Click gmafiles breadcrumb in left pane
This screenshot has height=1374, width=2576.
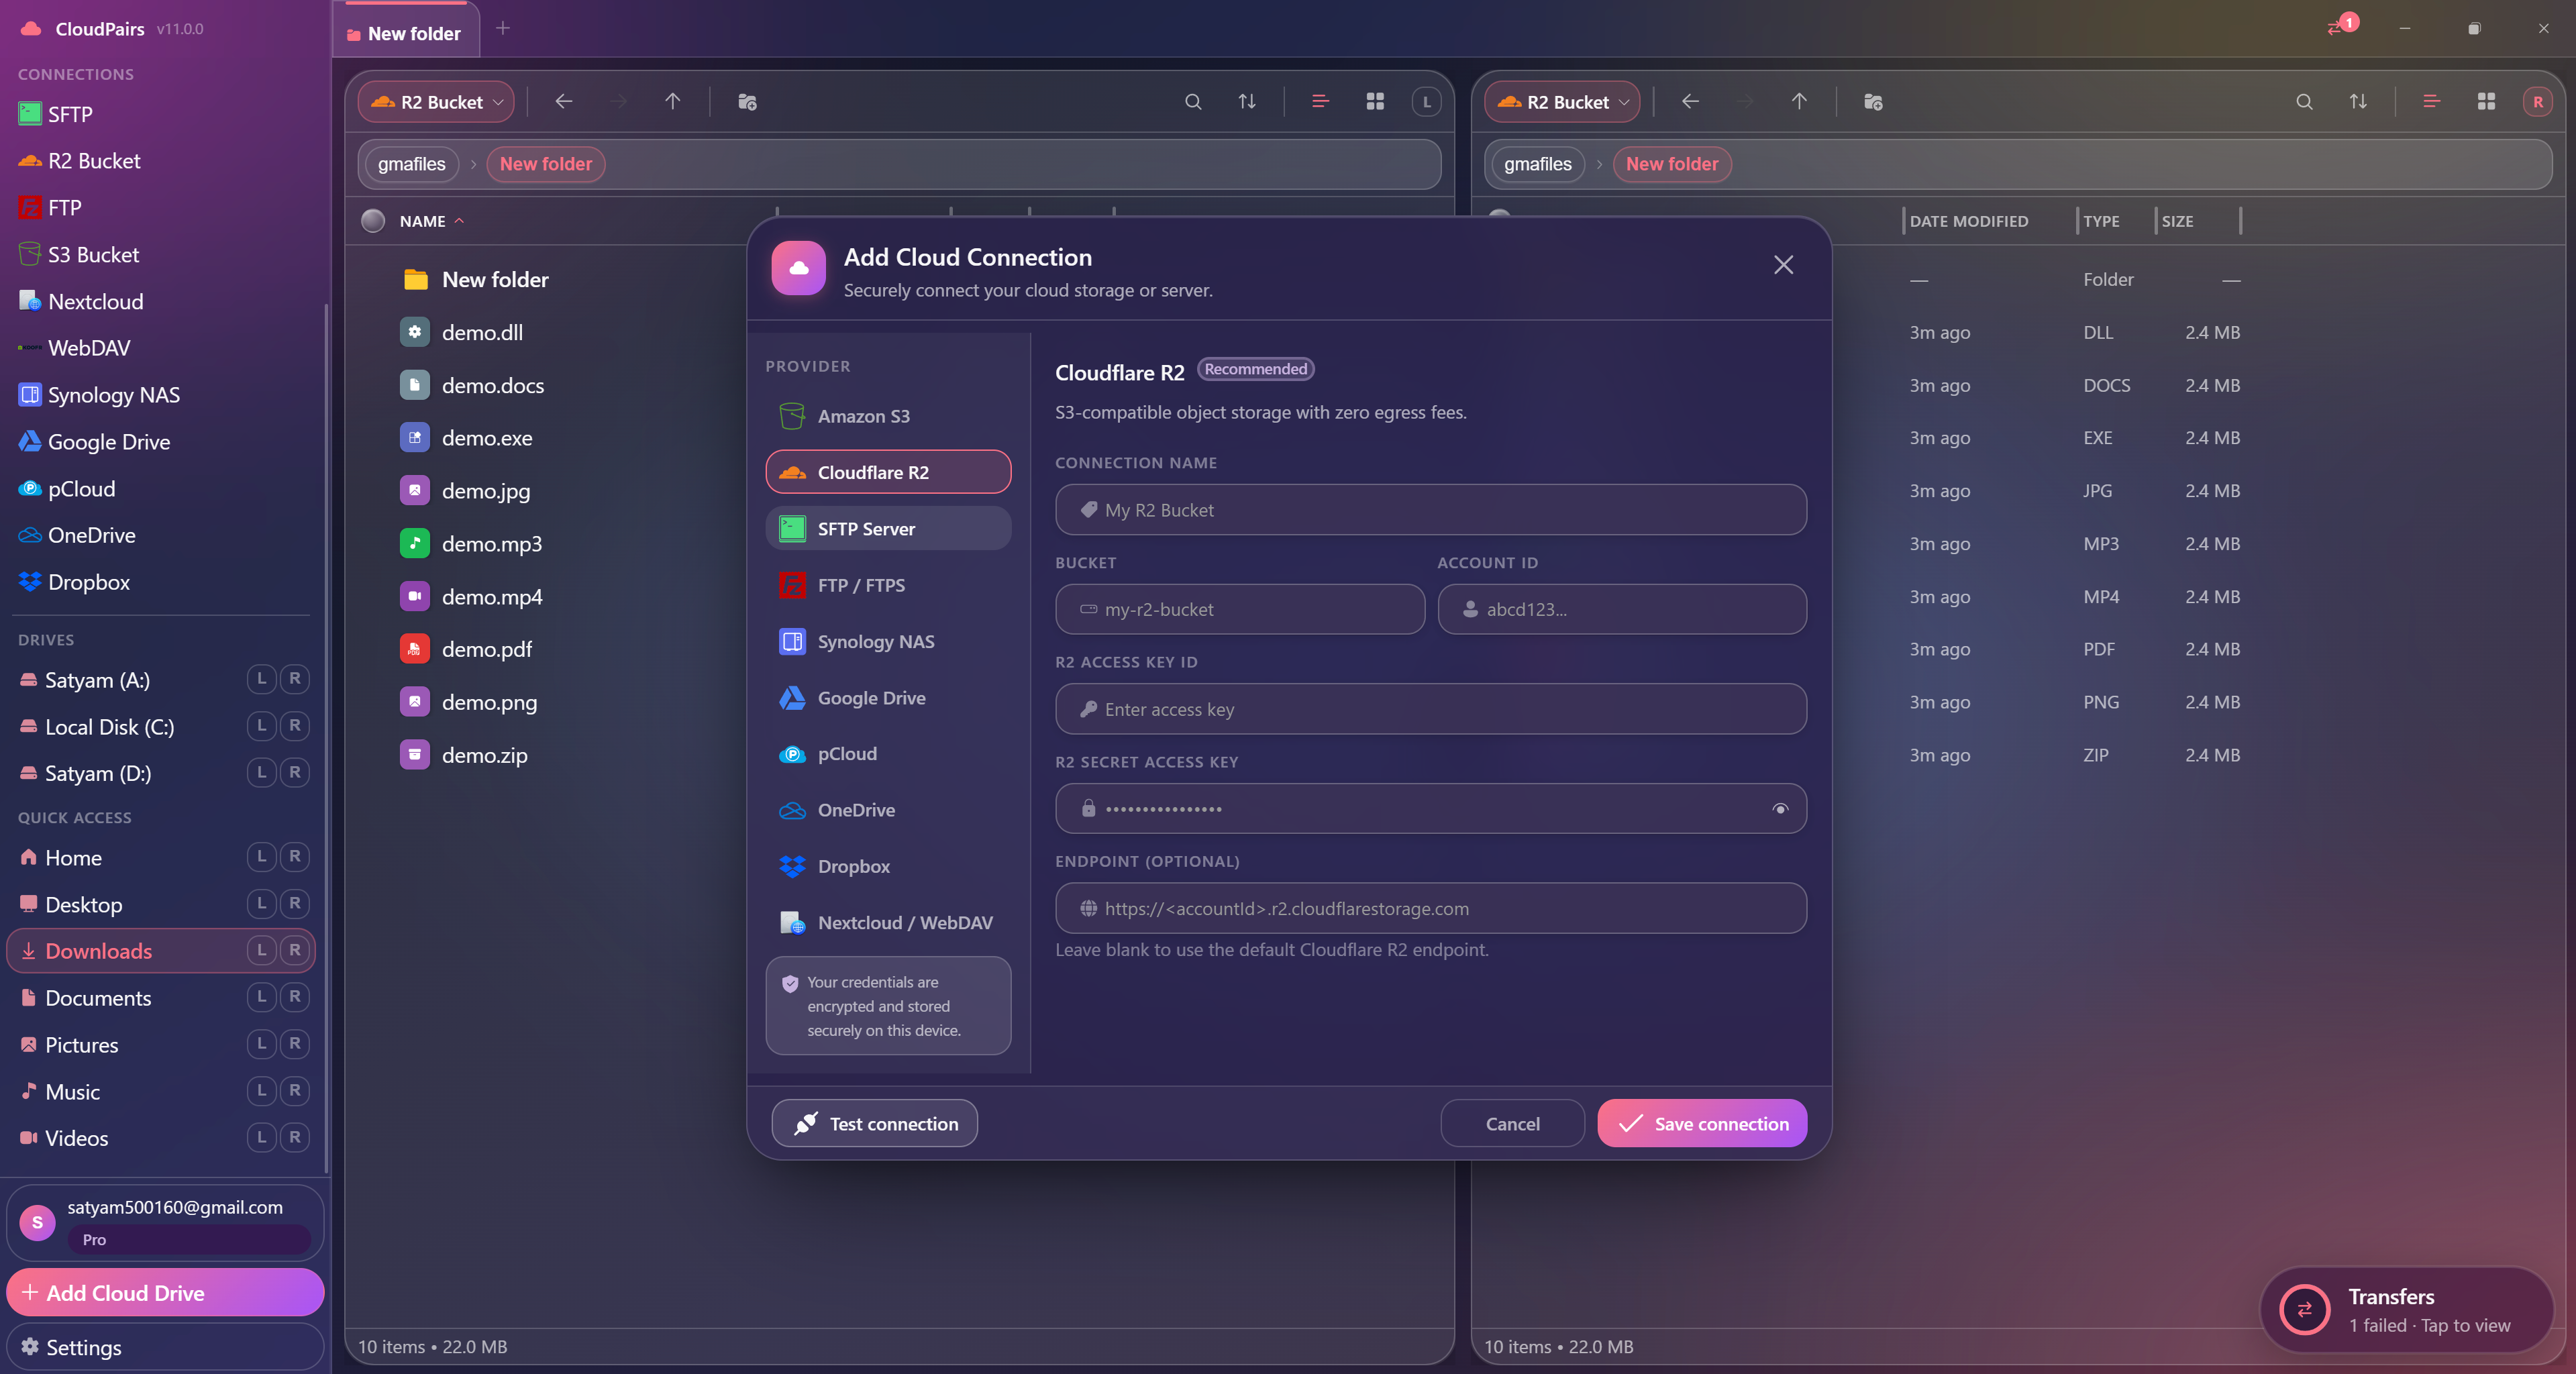click(411, 164)
